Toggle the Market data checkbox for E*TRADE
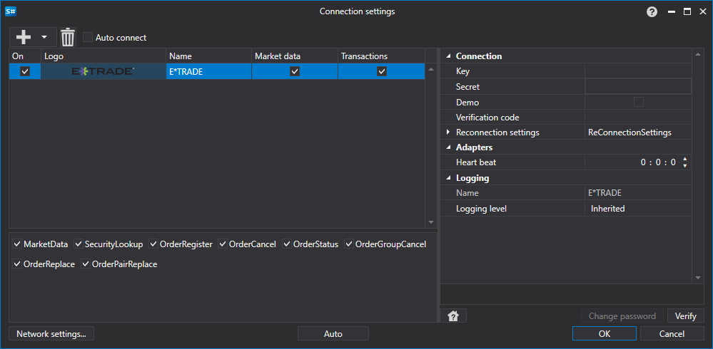The height and width of the screenshot is (349, 713). pyautogui.click(x=295, y=71)
